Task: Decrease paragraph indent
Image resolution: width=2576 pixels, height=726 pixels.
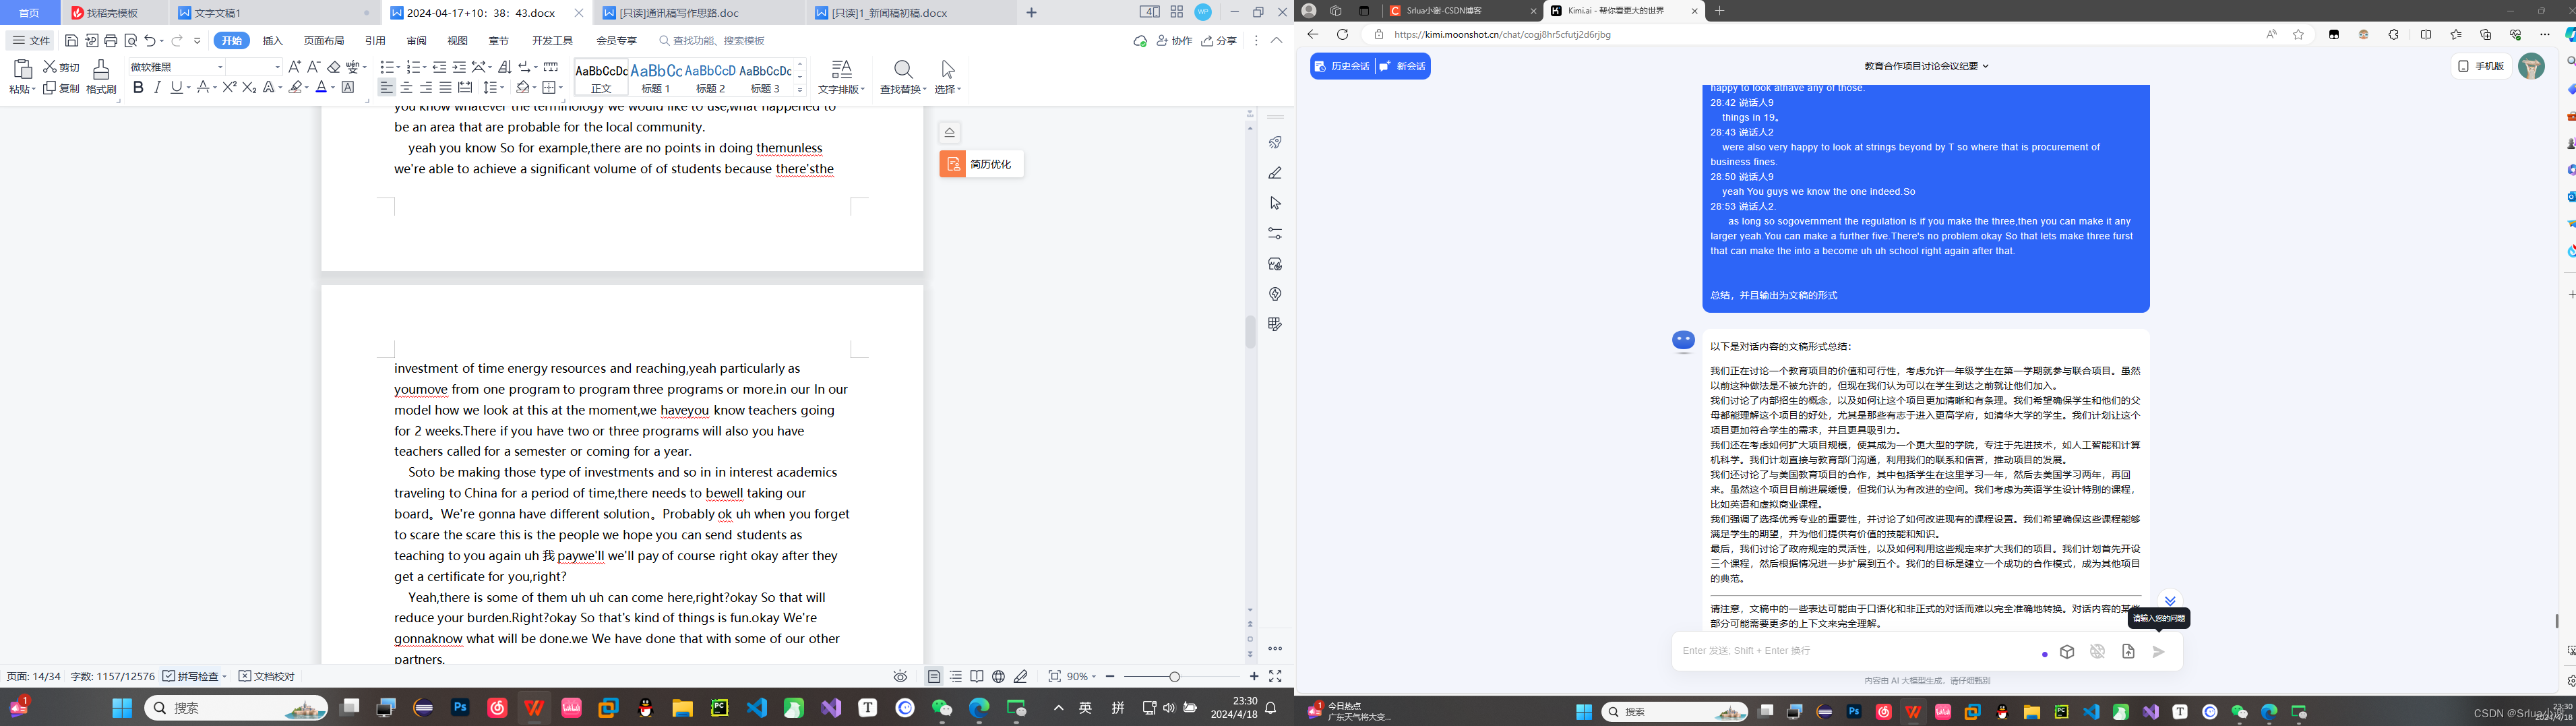Action: (x=439, y=67)
